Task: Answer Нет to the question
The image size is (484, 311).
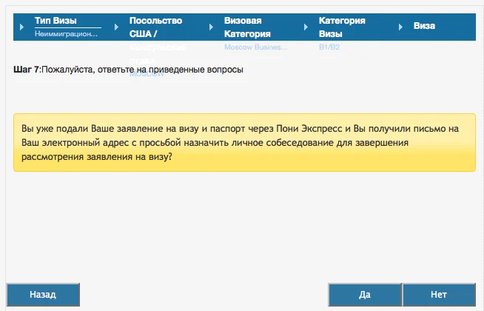Action: (438, 294)
